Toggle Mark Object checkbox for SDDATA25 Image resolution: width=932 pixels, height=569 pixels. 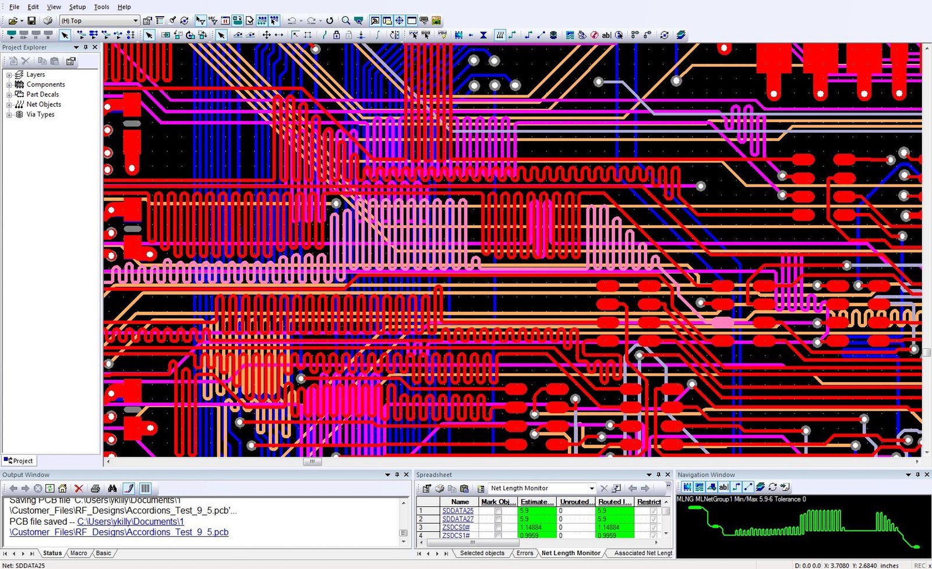pyautogui.click(x=498, y=511)
